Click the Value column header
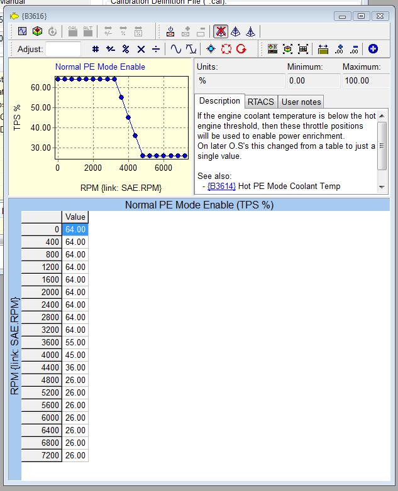 tap(75, 217)
